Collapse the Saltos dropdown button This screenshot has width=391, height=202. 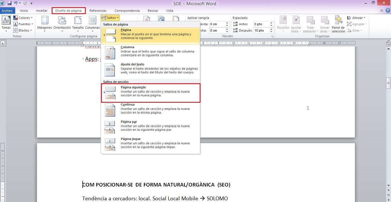coord(110,18)
